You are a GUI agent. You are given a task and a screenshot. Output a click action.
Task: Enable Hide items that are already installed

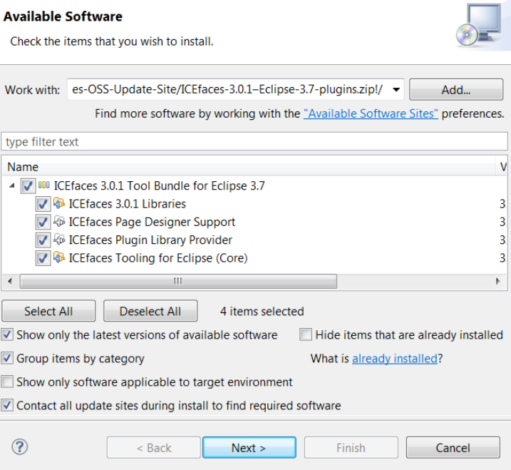tap(306, 334)
